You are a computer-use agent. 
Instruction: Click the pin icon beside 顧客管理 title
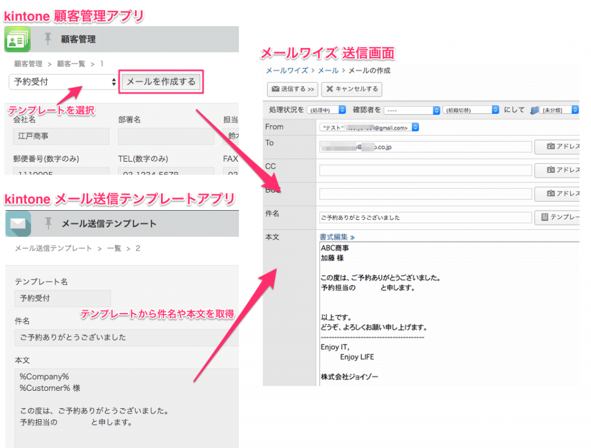pyautogui.click(x=48, y=39)
